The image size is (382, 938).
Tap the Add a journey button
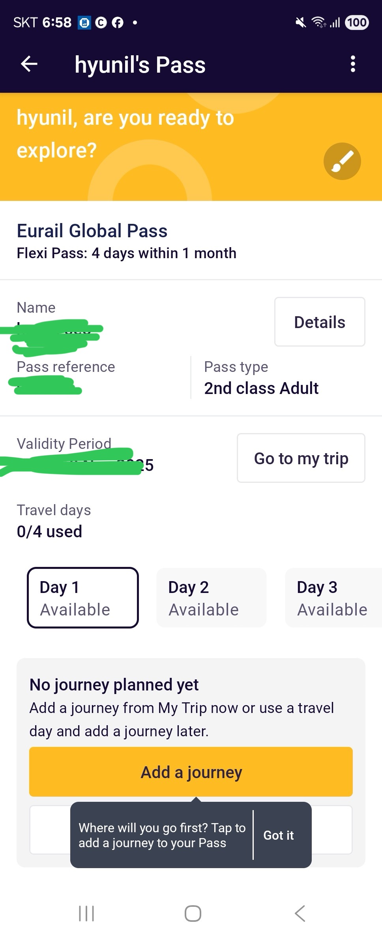point(191,772)
